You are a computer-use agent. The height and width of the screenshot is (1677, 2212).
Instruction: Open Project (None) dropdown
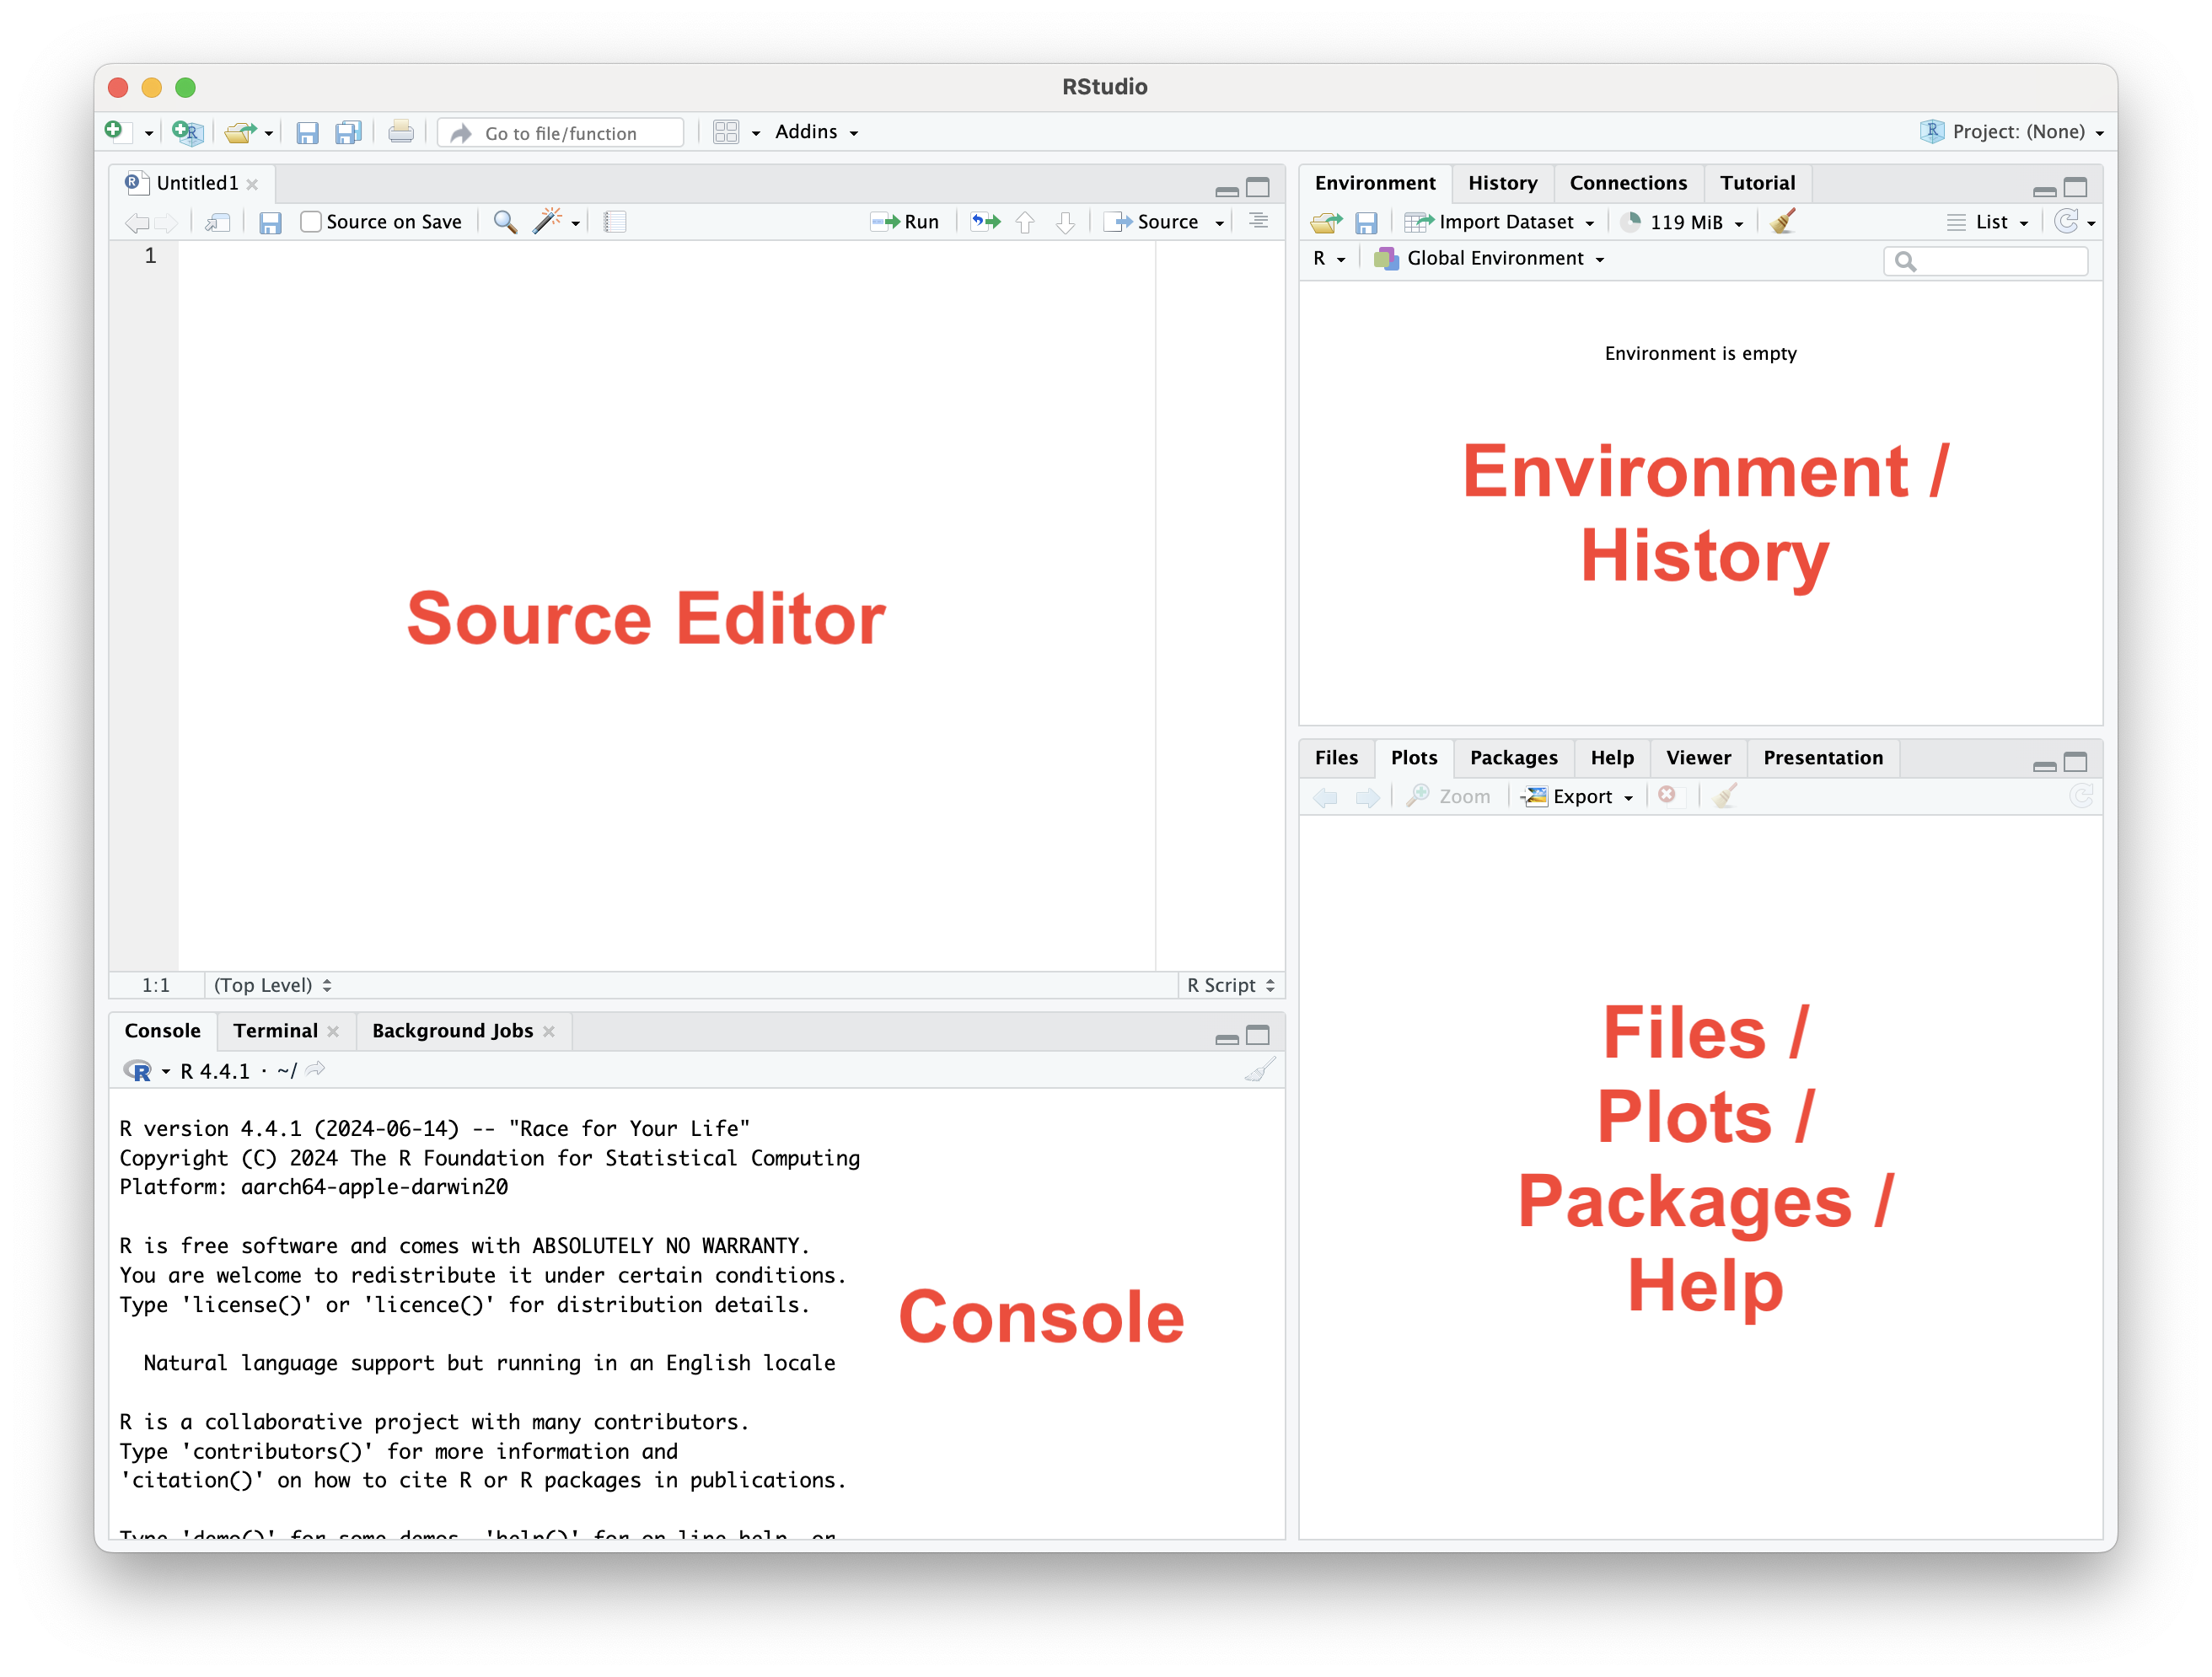tap(2012, 132)
